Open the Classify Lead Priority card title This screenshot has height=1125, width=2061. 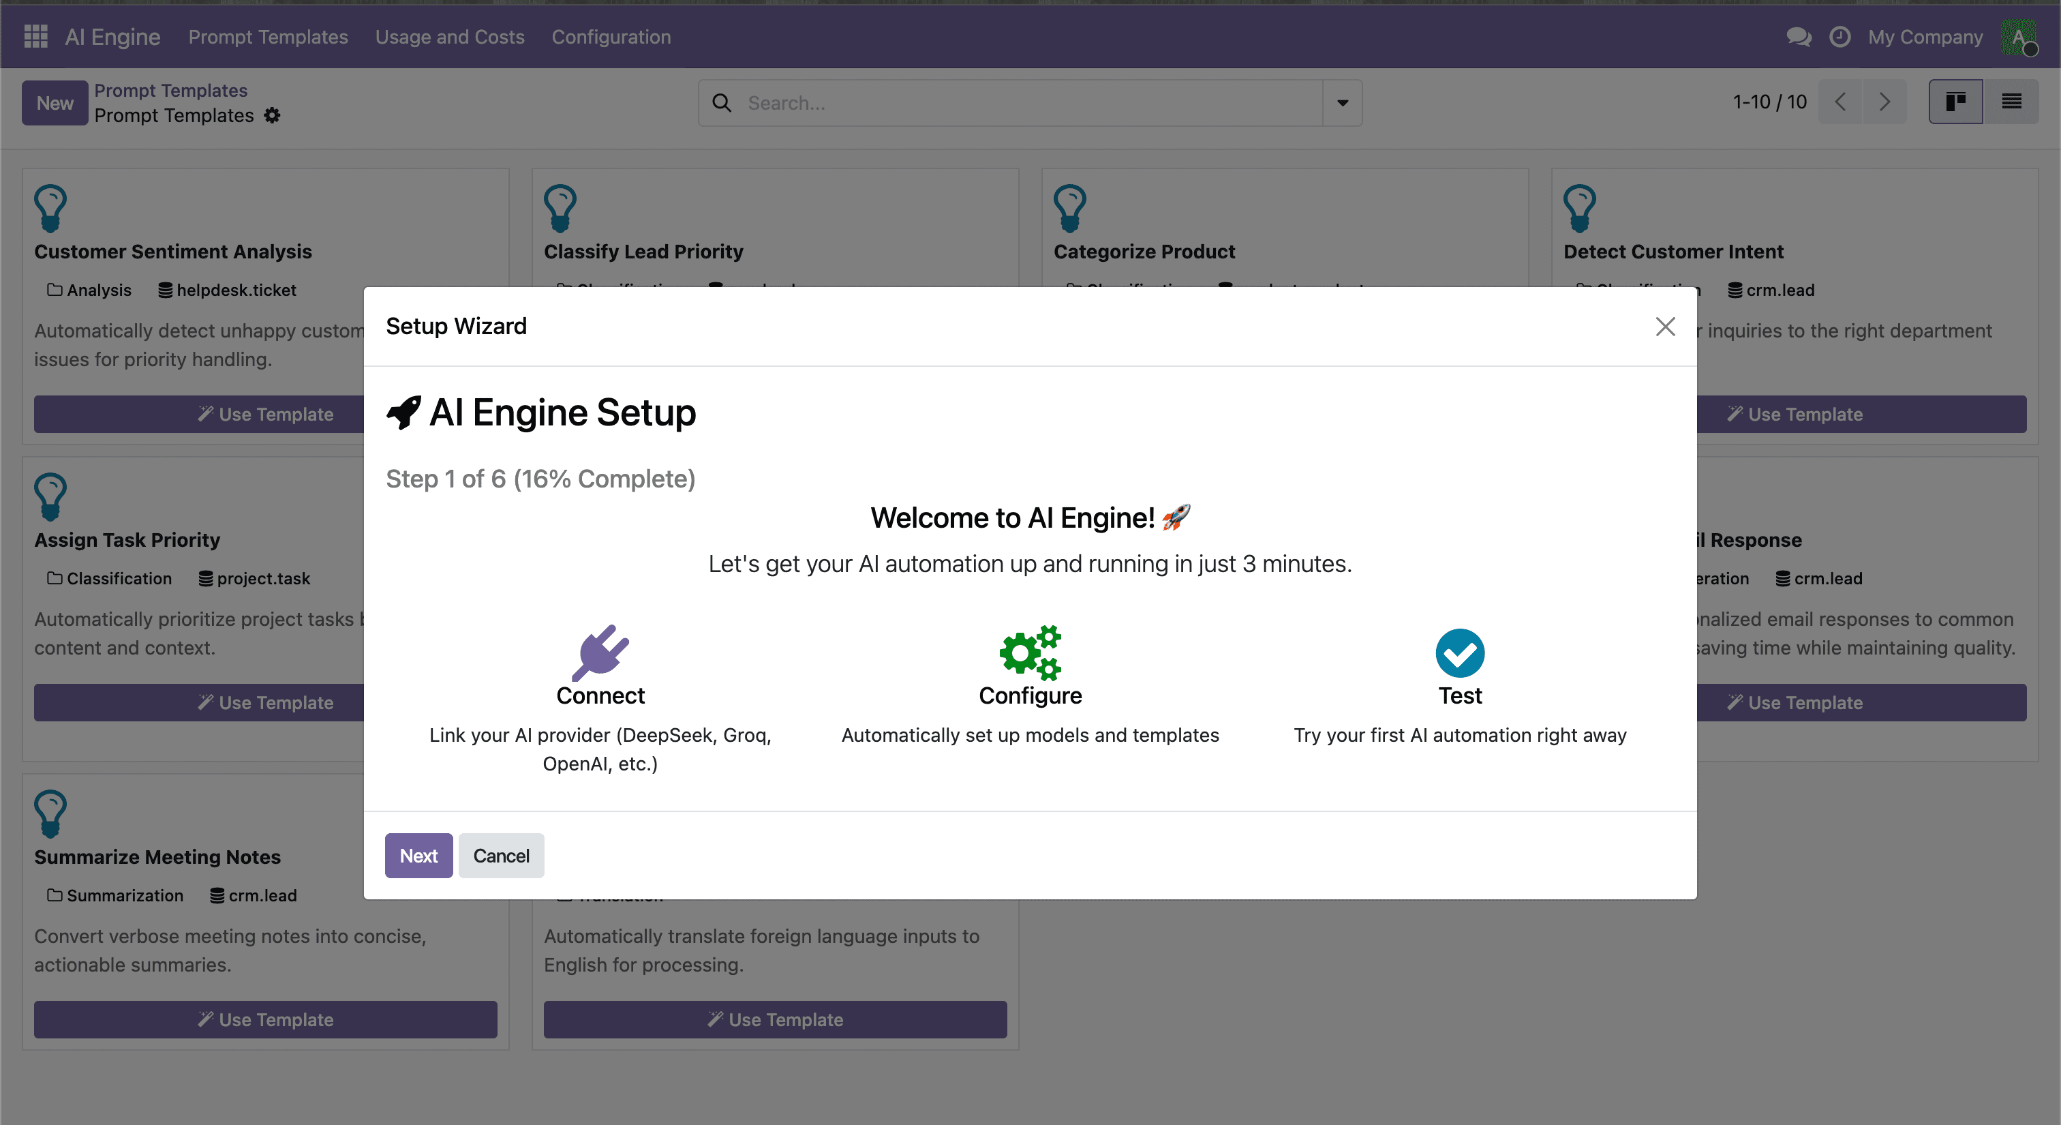point(643,251)
